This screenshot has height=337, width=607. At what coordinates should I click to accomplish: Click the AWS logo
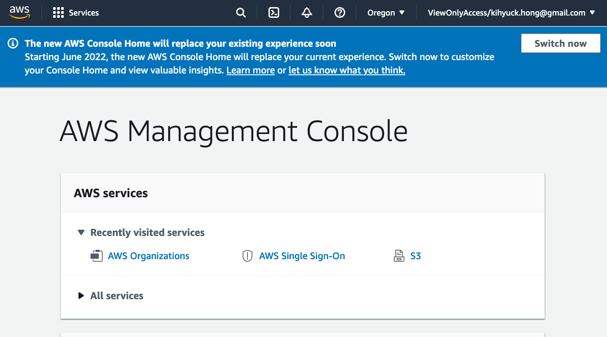point(19,12)
